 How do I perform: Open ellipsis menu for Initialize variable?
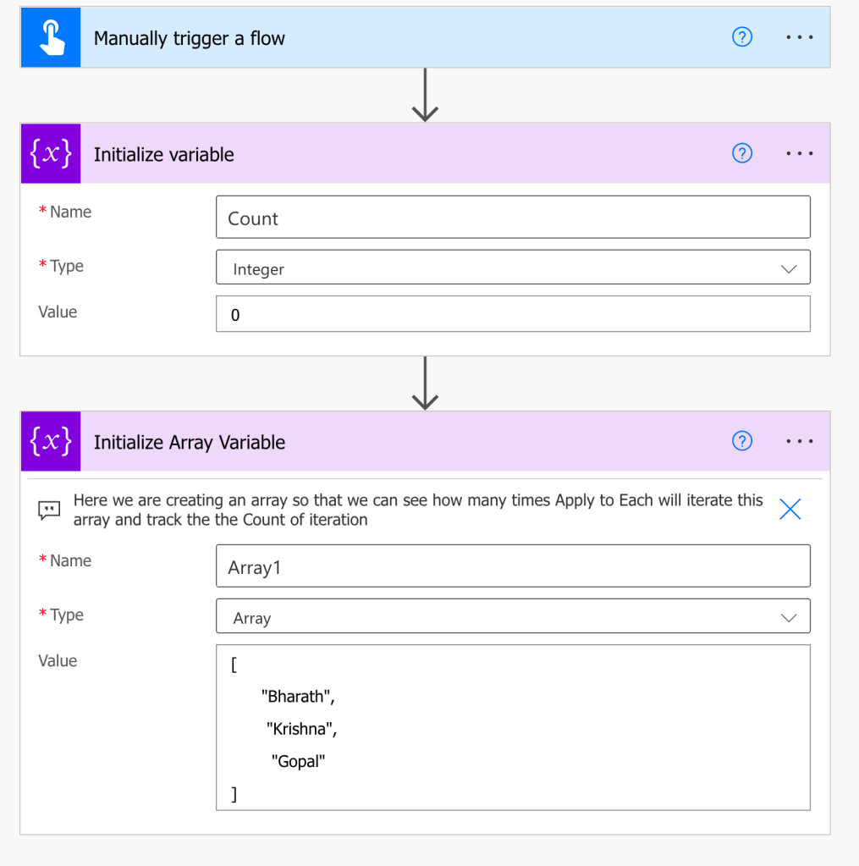point(799,153)
